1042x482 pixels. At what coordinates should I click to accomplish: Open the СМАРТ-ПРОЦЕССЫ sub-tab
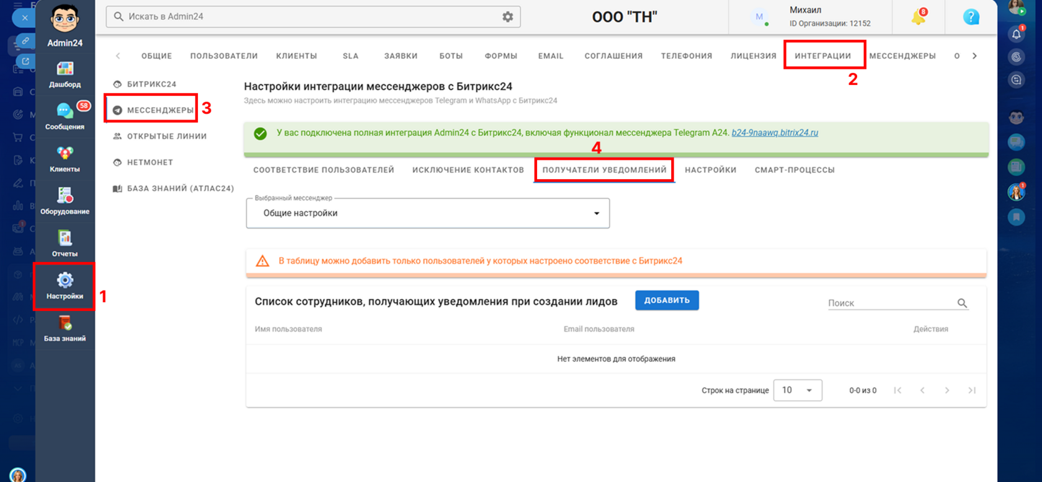click(x=795, y=170)
